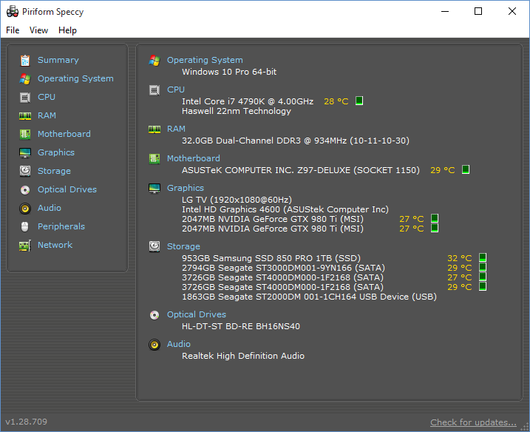Viewport: 530px width, 432px height.
Task: Click the Graphics heading link in summary
Action: pos(186,188)
